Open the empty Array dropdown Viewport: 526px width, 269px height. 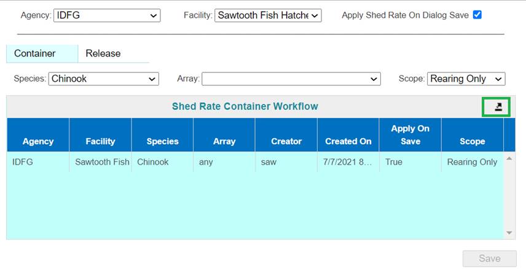(x=291, y=79)
